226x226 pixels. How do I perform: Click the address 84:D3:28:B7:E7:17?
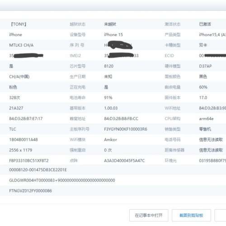click(x=26, y=118)
